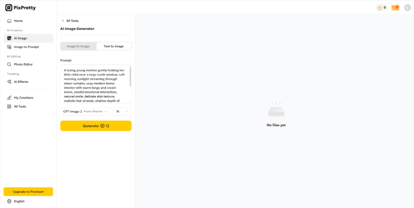The height and width of the screenshot is (208, 414).
Task: Click the 1K dropdown chevron arrow
Action: pos(127,112)
